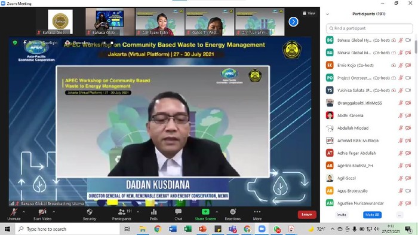The width and height of the screenshot is (418, 235).
Task: Open the Polls icon in toolbar
Action: pyautogui.click(x=154, y=212)
